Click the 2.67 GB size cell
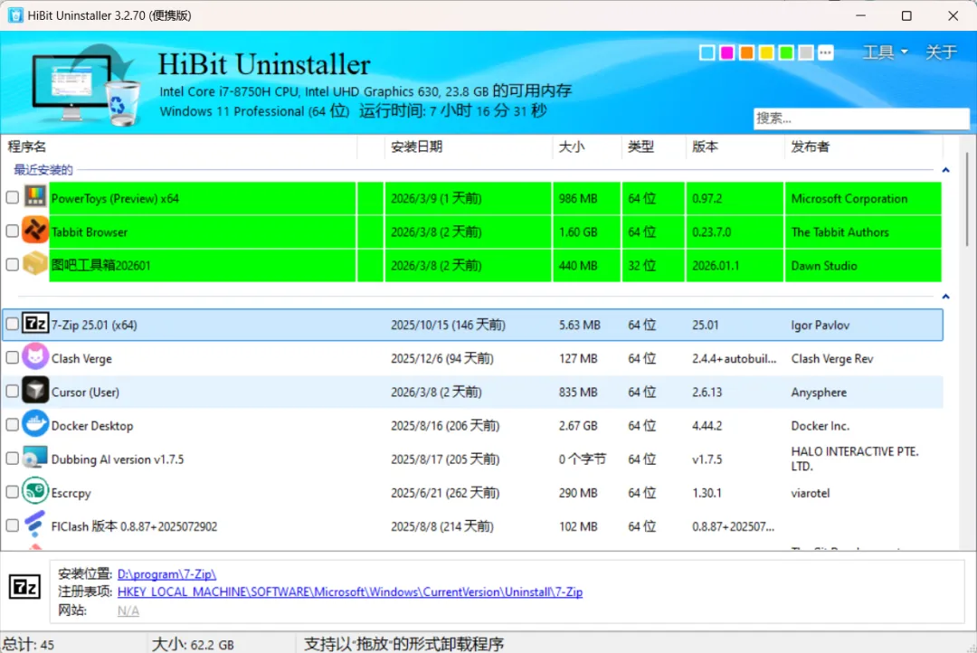 (577, 426)
